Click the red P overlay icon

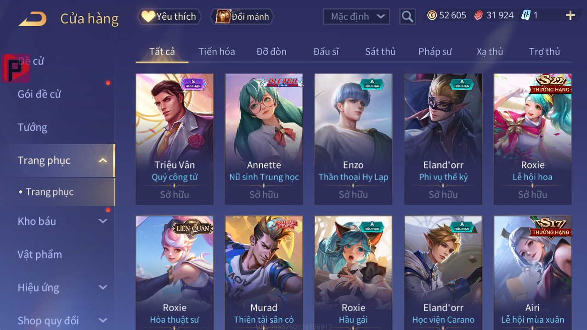[16, 68]
